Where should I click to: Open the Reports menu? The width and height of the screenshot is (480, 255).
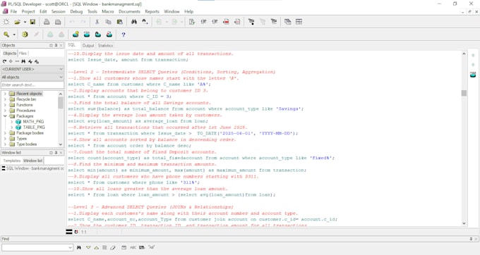click(152, 11)
